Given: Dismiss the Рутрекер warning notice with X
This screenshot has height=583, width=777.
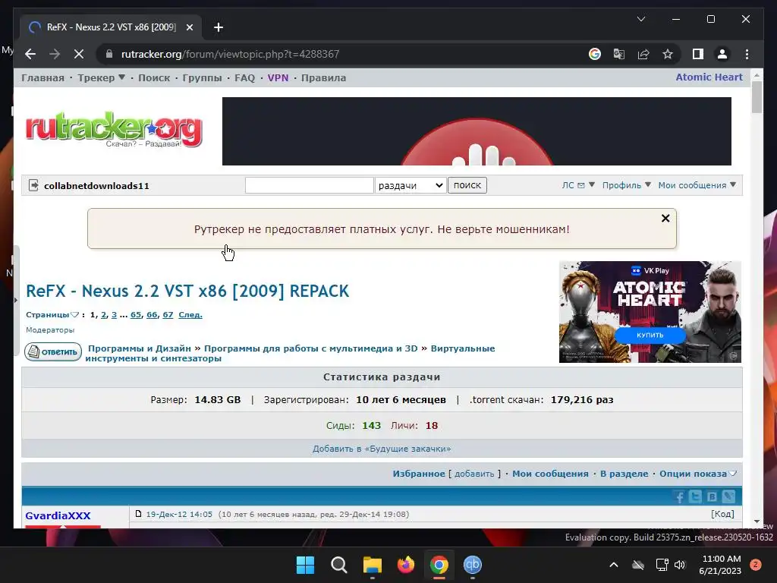Looking at the screenshot, I should (665, 218).
